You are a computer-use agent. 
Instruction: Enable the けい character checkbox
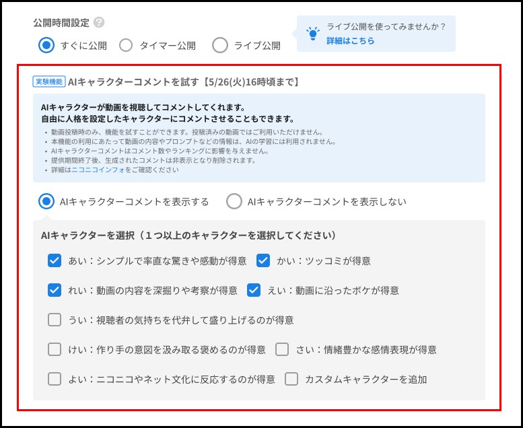(55, 349)
